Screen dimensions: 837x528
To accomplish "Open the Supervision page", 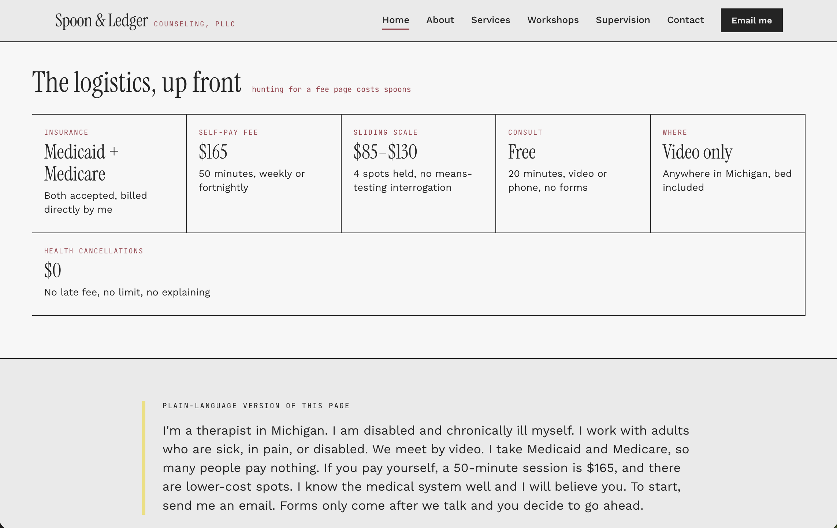I will [623, 20].
